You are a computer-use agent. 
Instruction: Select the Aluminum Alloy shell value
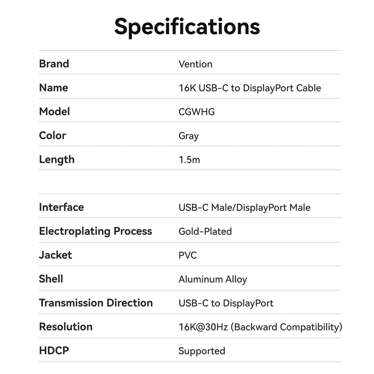[213, 279]
